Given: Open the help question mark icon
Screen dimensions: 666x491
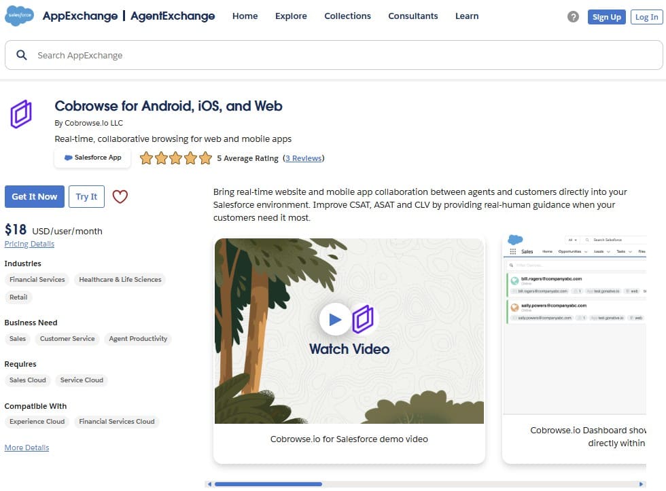Looking at the screenshot, I should (x=573, y=16).
